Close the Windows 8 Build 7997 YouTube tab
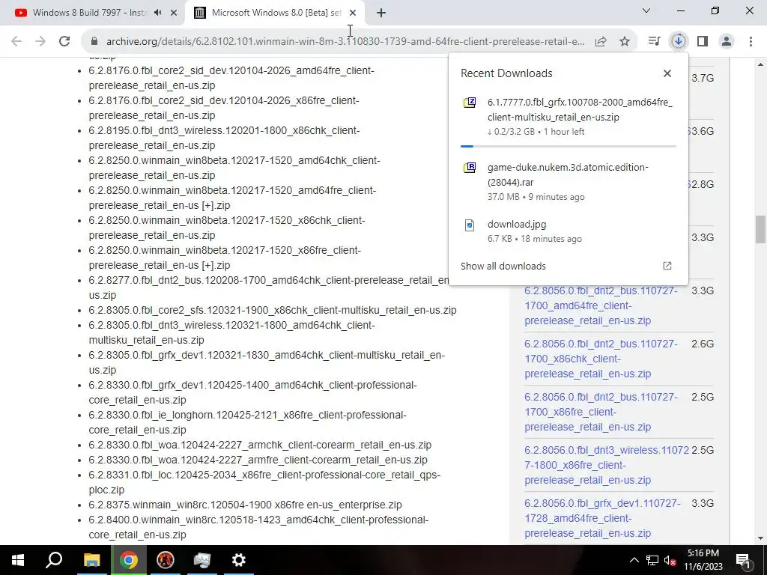Image resolution: width=767 pixels, height=575 pixels. click(x=174, y=13)
